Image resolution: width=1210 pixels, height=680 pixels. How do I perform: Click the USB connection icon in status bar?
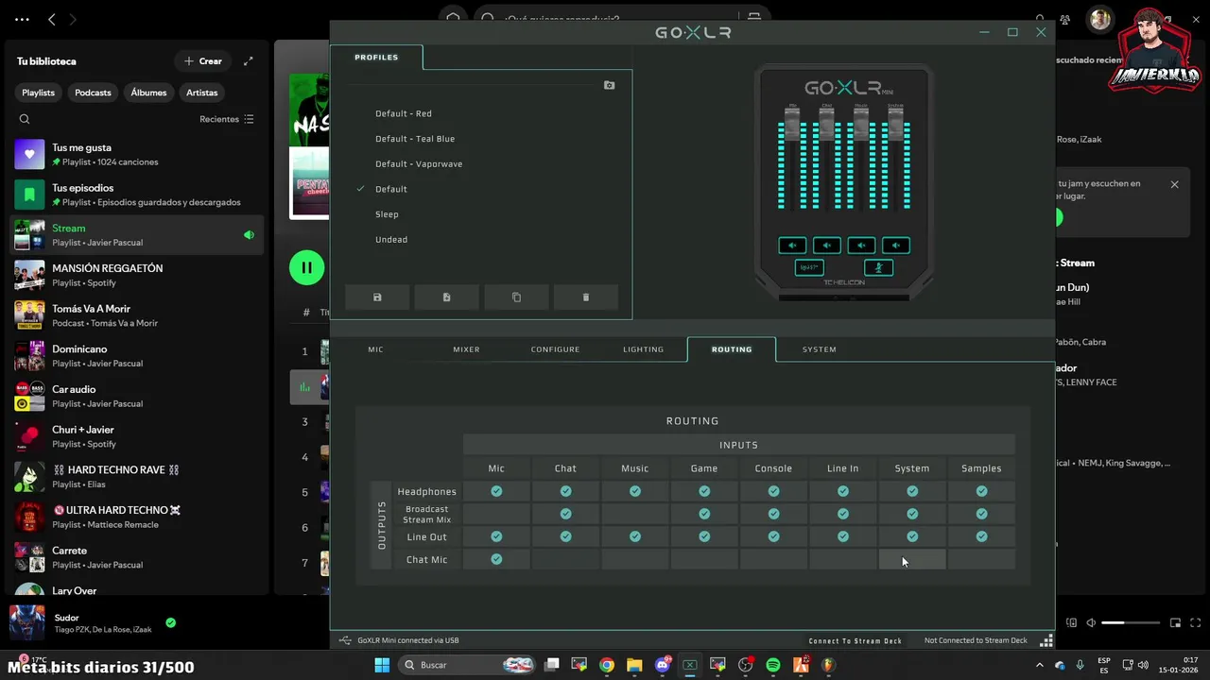(345, 640)
